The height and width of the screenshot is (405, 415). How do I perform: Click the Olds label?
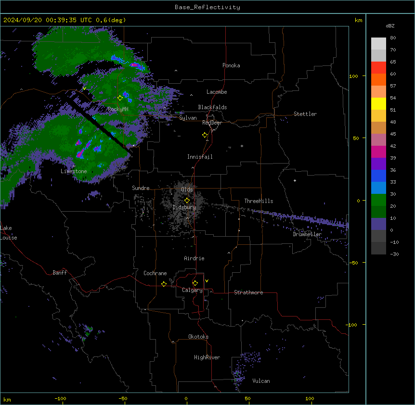point(187,190)
